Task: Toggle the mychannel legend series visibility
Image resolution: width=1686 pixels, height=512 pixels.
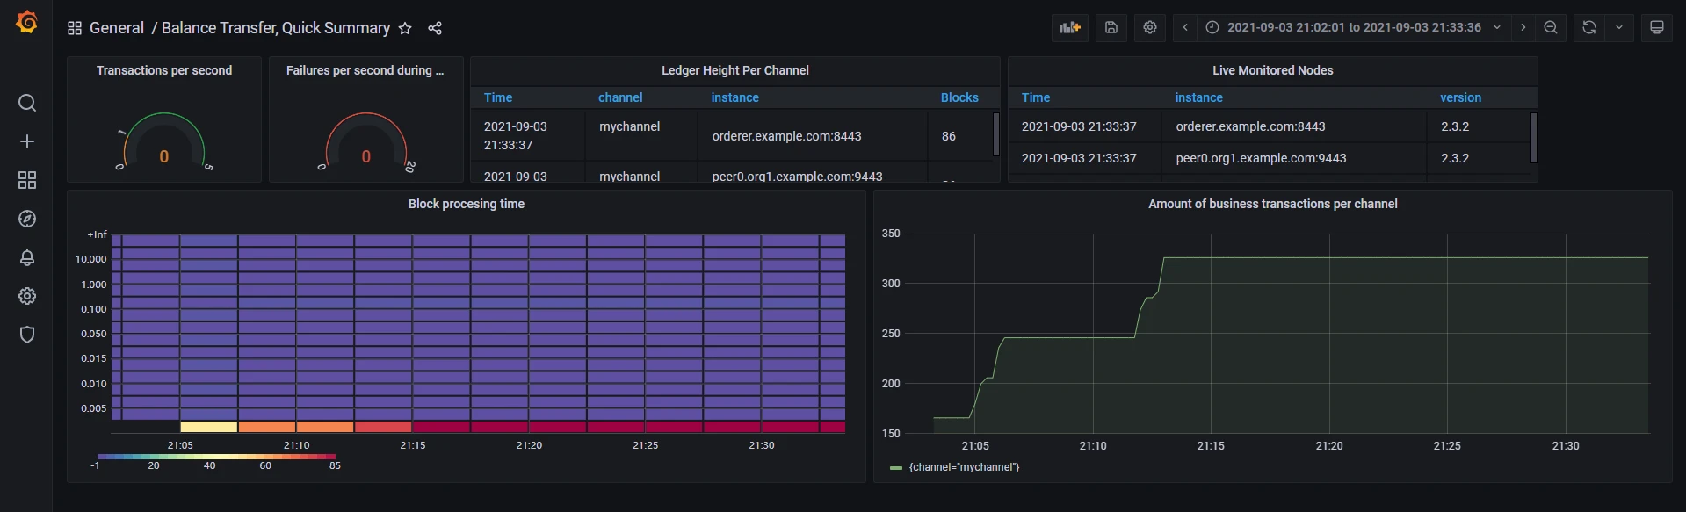Action: 963,467
